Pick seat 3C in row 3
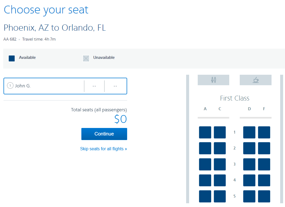This screenshot has width=285, height=207. [x=220, y=164]
